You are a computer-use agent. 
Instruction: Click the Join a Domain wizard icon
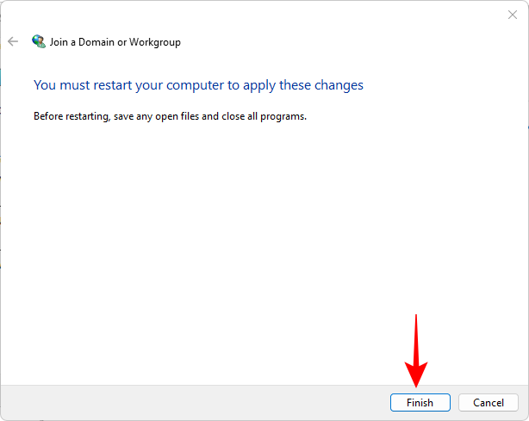38,41
